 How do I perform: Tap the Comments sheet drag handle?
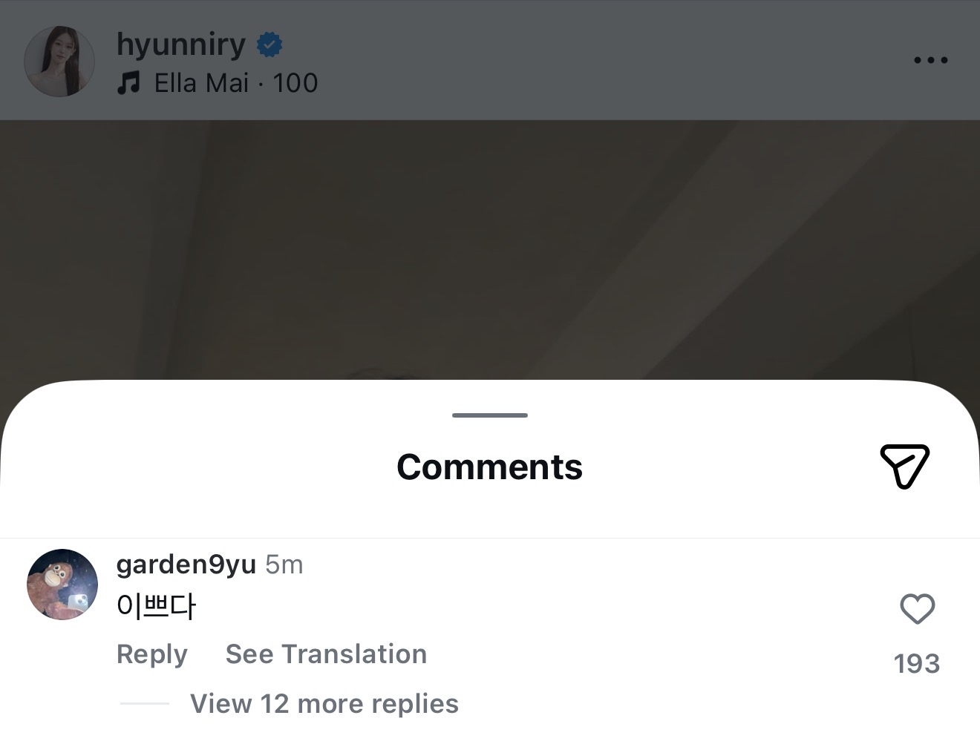[x=490, y=415]
